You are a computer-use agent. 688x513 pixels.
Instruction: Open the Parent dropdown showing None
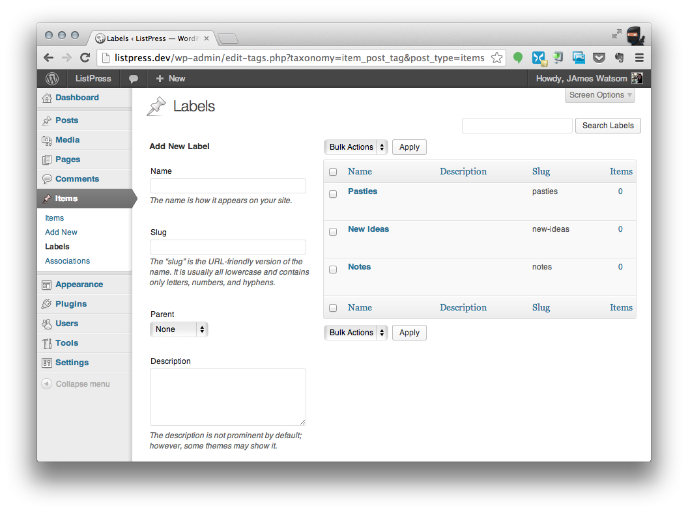point(179,329)
